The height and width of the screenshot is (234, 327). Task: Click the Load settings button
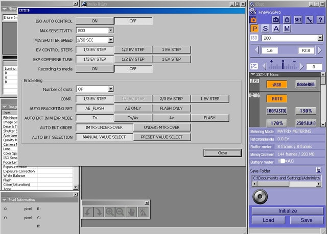[268, 220]
